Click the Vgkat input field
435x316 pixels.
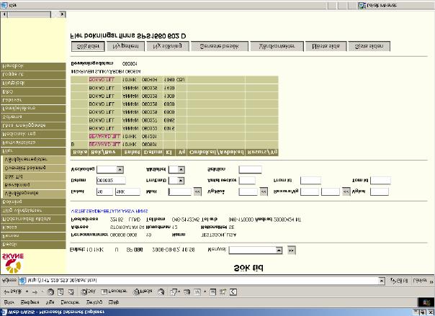click(x=380, y=191)
